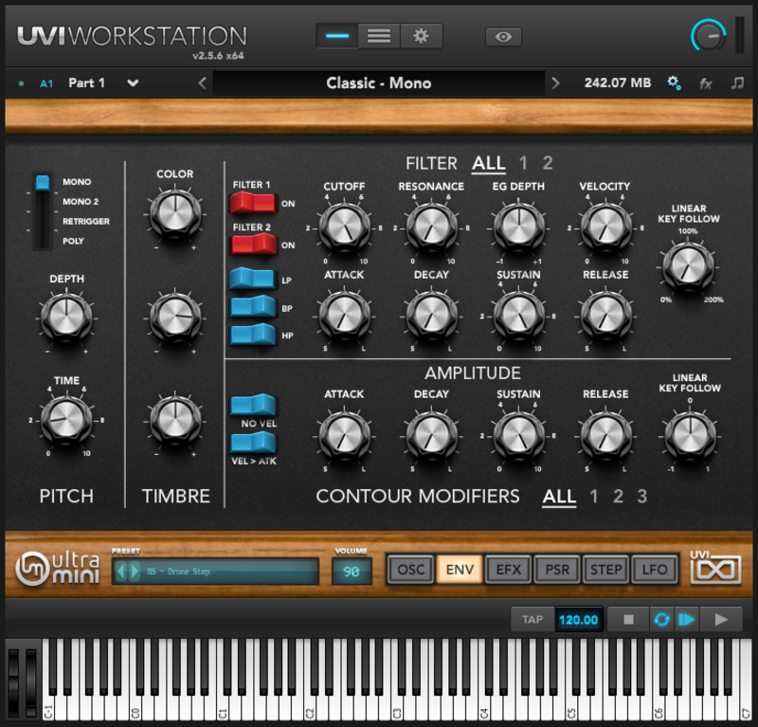
Task: Click the music note icon
Action: coord(737,83)
